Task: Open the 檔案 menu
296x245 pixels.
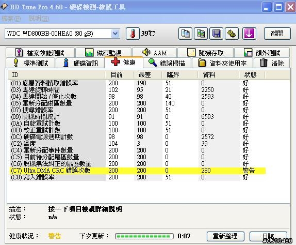Action: click(11, 19)
